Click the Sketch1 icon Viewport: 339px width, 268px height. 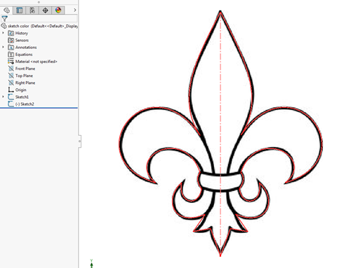tap(11, 97)
